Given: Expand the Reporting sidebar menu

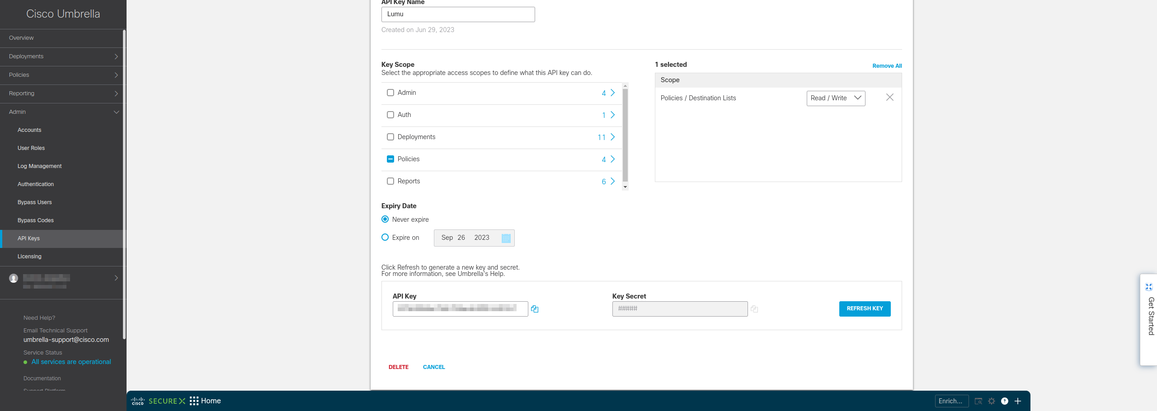Looking at the screenshot, I should [x=62, y=93].
